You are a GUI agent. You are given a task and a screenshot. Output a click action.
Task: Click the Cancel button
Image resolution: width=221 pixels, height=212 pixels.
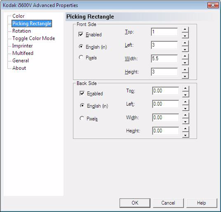[168, 203]
